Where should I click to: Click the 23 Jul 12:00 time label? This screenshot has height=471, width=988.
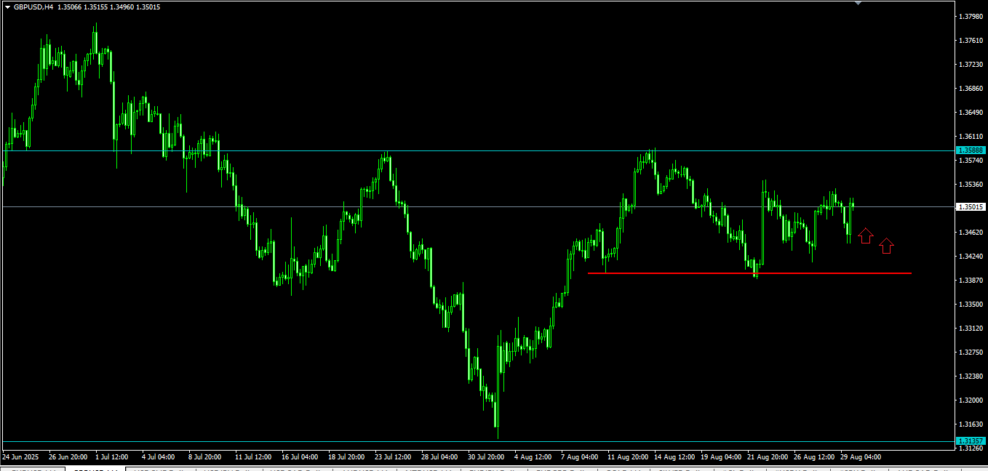tap(393, 457)
